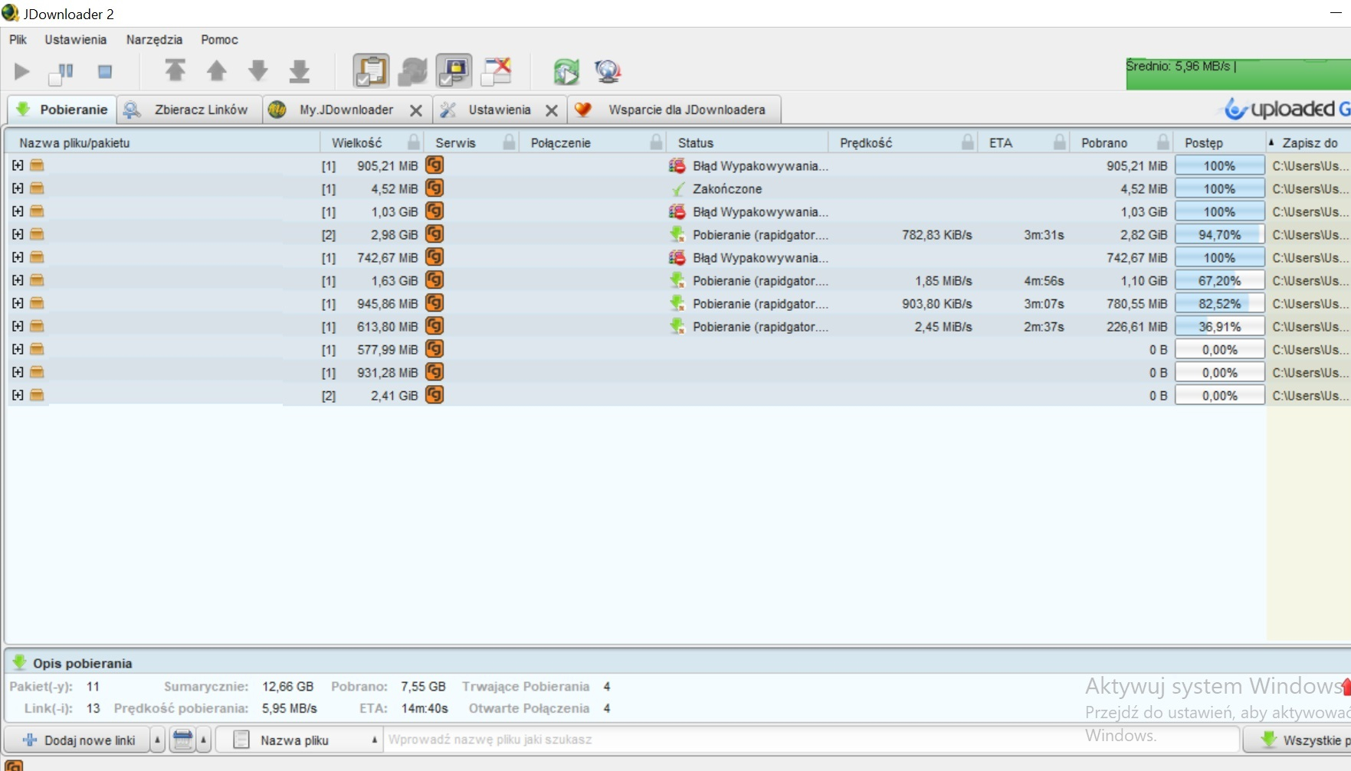Open the Nazwa pliku search filter dropdown
1351x771 pixels.
[x=298, y=740]
